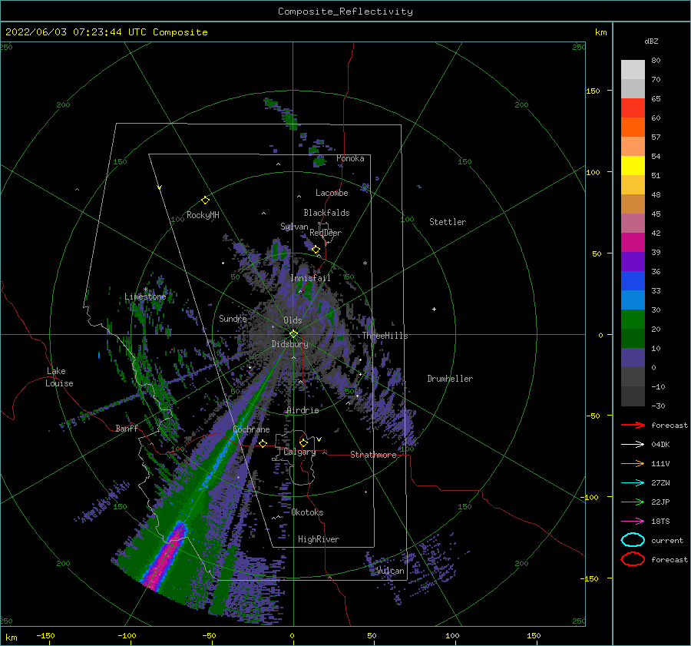Select the 54 dBZ yellow color swatch
The width and height of the screenshot is (691, 646).
(633, 166)
